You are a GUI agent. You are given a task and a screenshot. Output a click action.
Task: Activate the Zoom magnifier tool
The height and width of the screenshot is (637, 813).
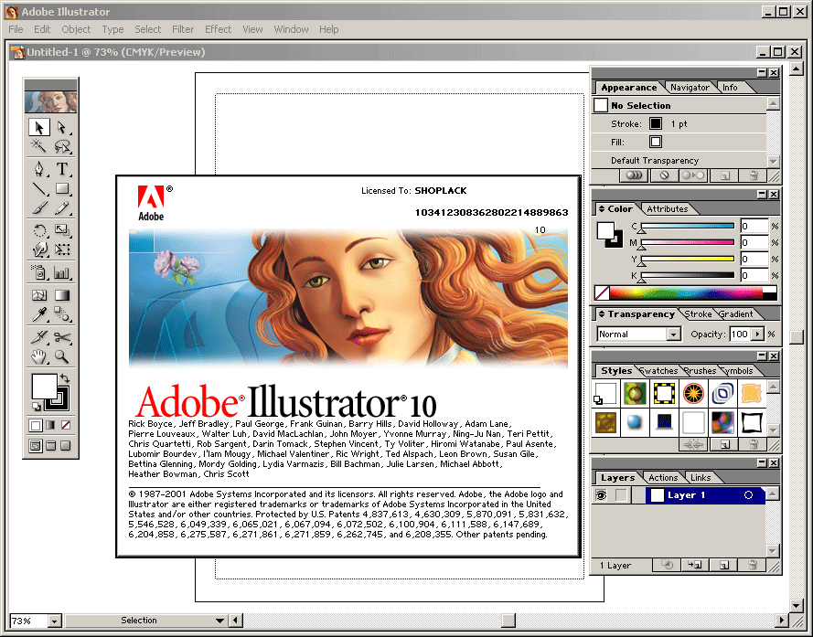coord(62,356)
